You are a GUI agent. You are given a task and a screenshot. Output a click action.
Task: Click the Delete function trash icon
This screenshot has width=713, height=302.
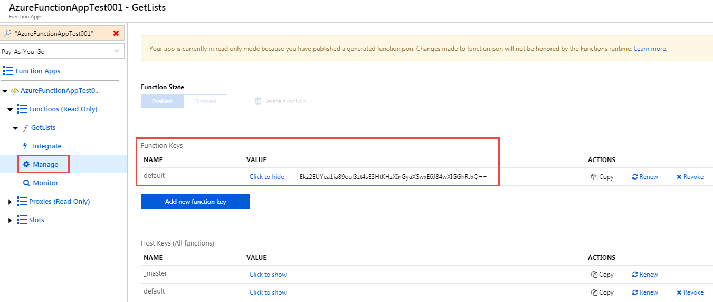(258, 101)
